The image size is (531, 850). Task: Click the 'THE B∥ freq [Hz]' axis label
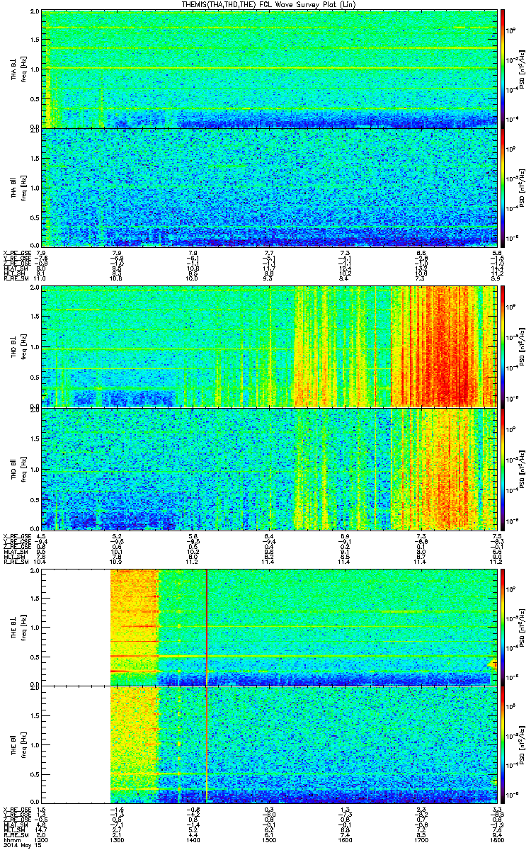tap(18, 744)
